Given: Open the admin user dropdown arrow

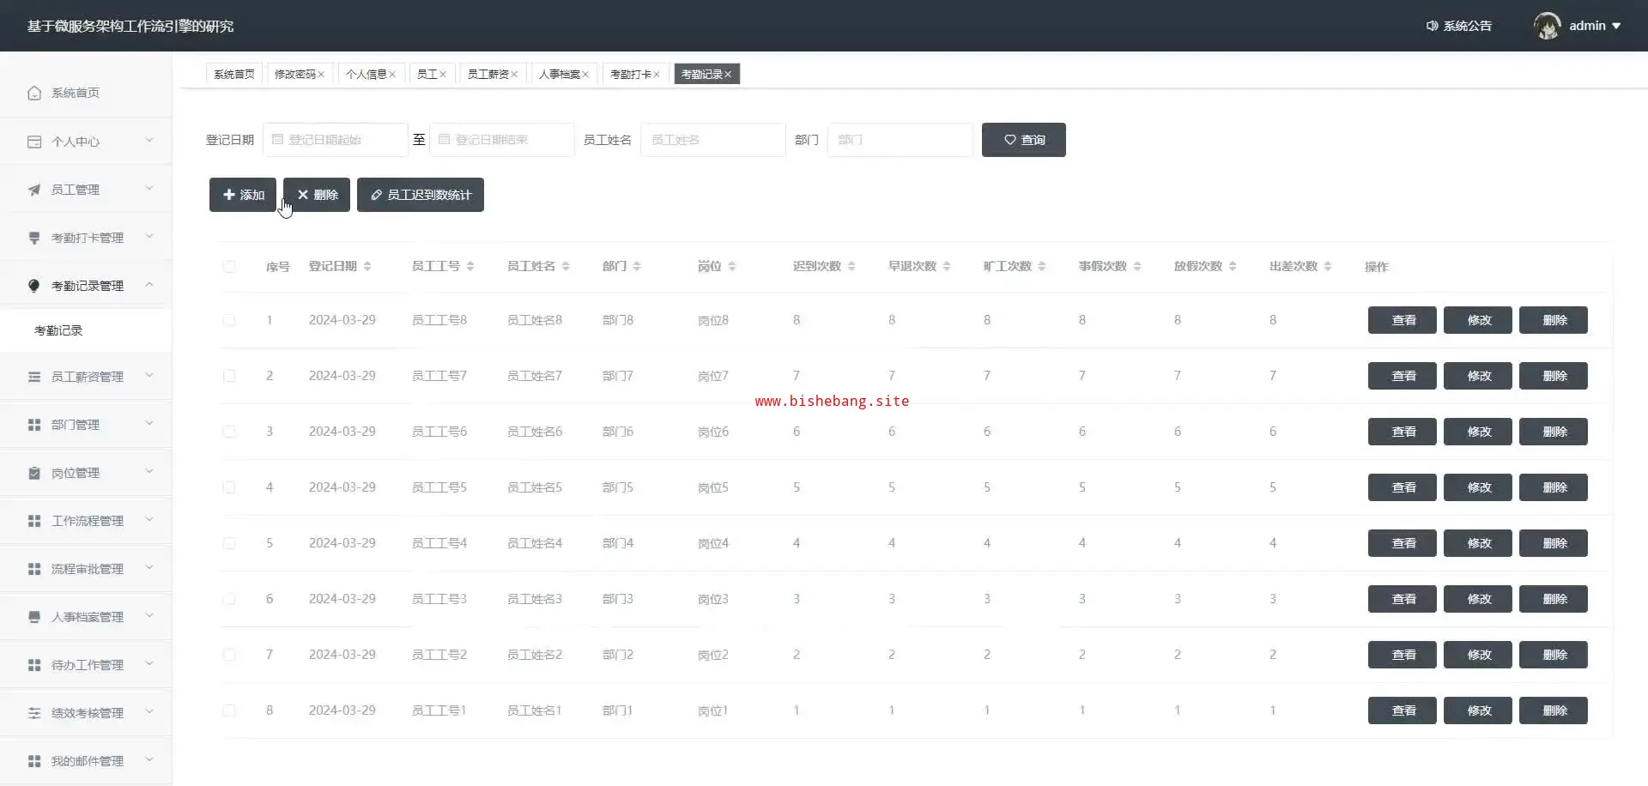Looking at the screenshot, I should click(1616, 26).
